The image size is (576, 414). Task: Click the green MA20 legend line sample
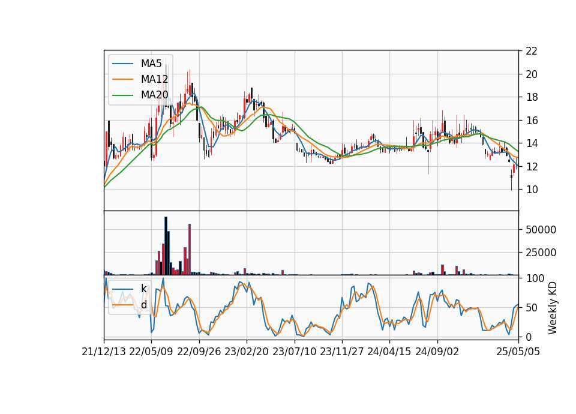pyautogui.click(x=122, y=95)
